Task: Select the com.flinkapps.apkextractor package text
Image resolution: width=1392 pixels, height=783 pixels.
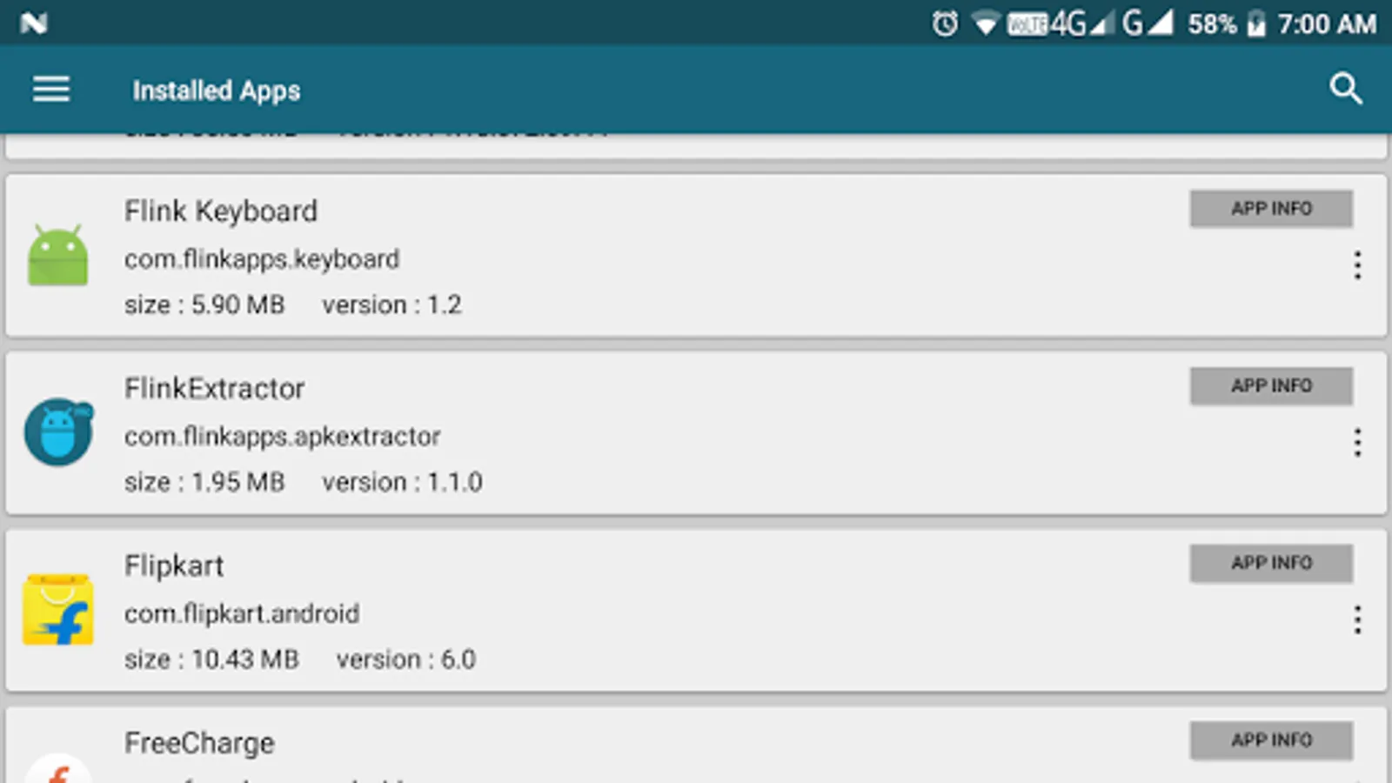Action: (x=282, y=437)
